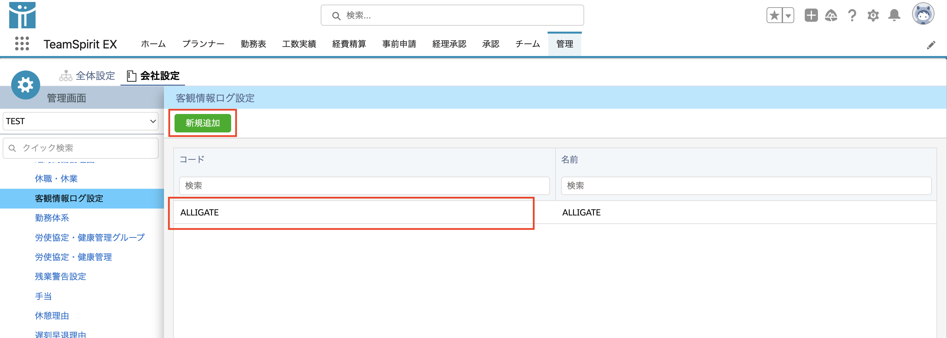This screenshot has height=338, width=947.
Task: Open the 勤務表 tab
Action: pyautogui.click(x=253, y=44)
